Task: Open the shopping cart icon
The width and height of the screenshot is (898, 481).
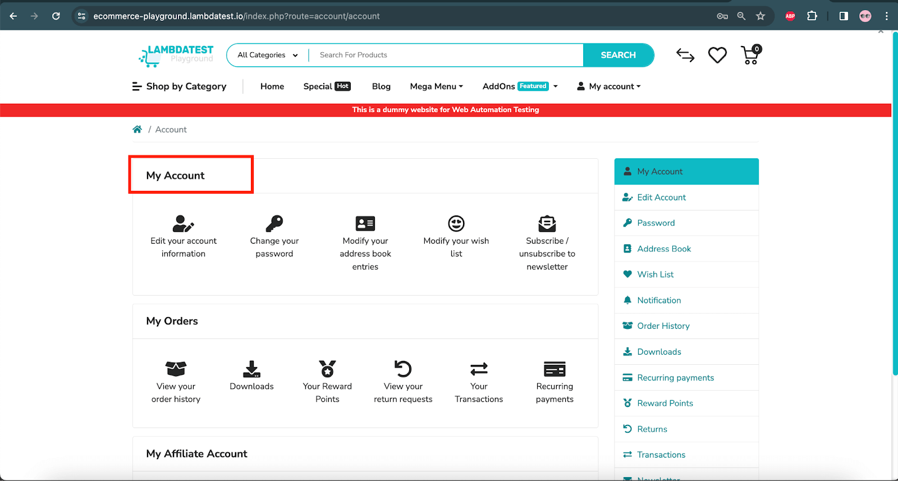Action: (x=751, y=55)
